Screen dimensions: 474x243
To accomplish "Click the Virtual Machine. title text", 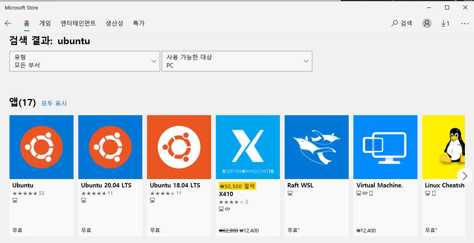I will [x=380, y=185].
